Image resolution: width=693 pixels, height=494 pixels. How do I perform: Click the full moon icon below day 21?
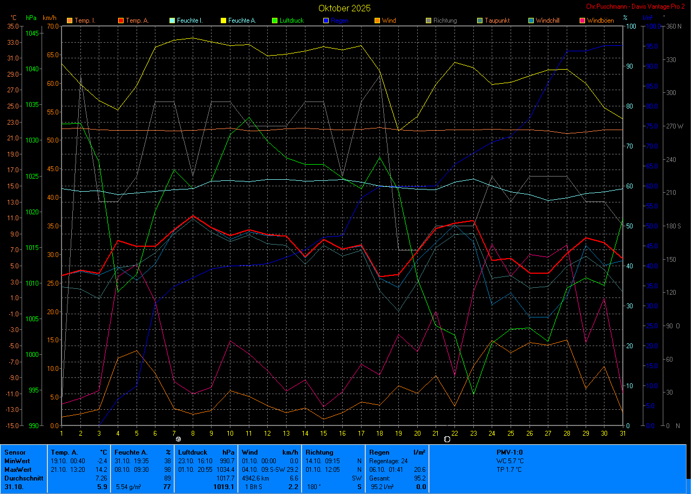point(447,439)
